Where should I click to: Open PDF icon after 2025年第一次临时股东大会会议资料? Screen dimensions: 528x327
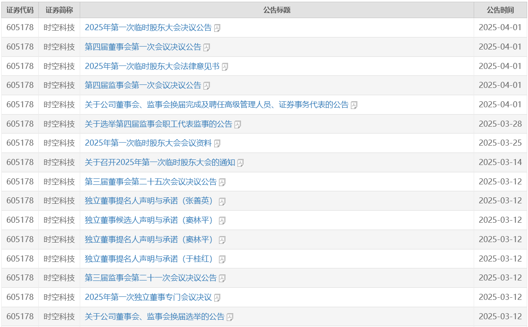tap(217, 143)
